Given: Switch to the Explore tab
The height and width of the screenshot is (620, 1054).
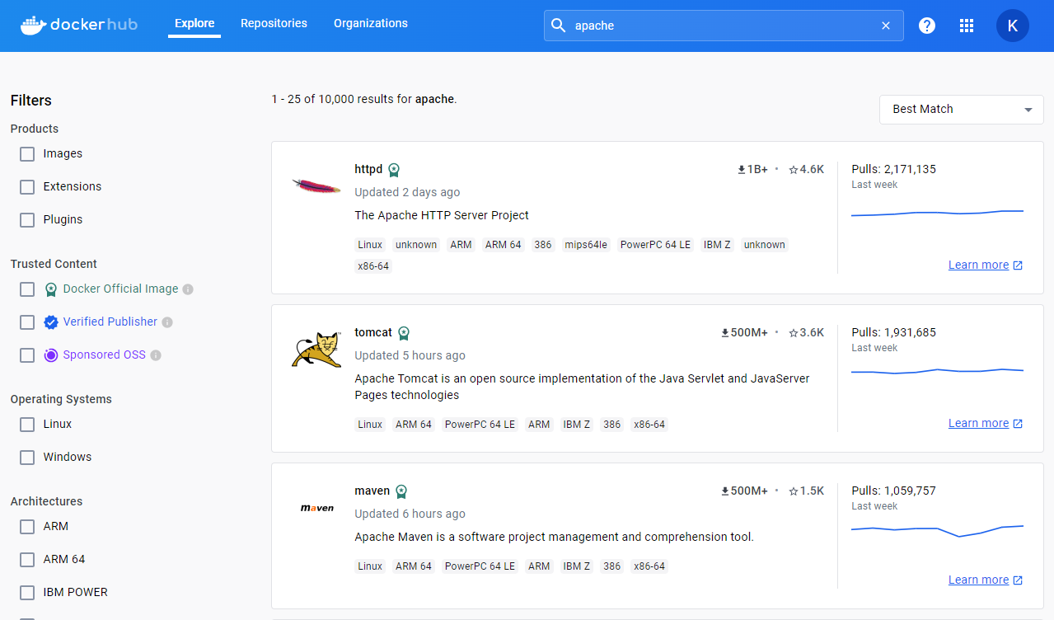Looking at the screenshot, I should click(x=194, y=24).
